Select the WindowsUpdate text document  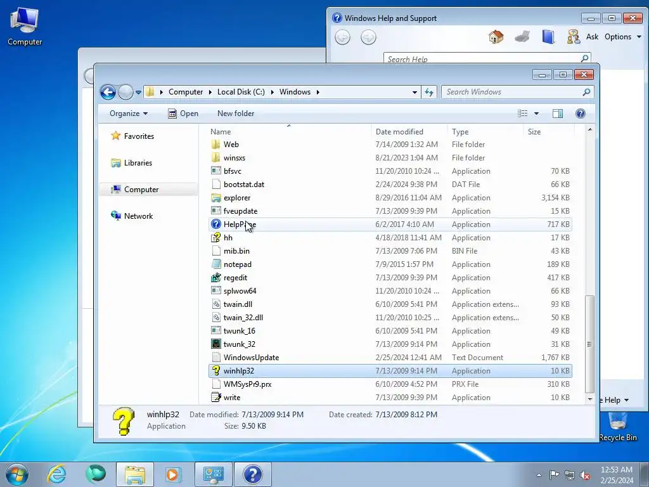251,358
